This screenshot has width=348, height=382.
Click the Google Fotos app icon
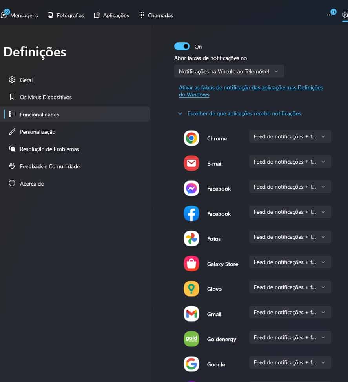click(x=191, y=238)
